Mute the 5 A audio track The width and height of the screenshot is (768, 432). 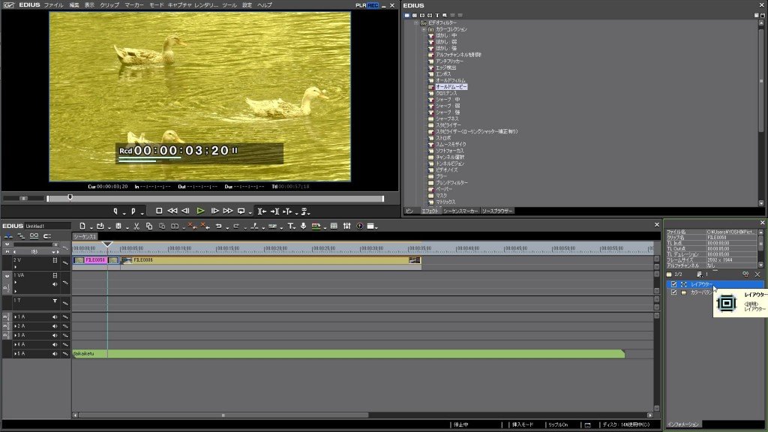pyautogui.click(x=55, y=354)
